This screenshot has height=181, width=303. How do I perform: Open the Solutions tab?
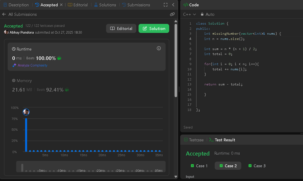[105, 5]
